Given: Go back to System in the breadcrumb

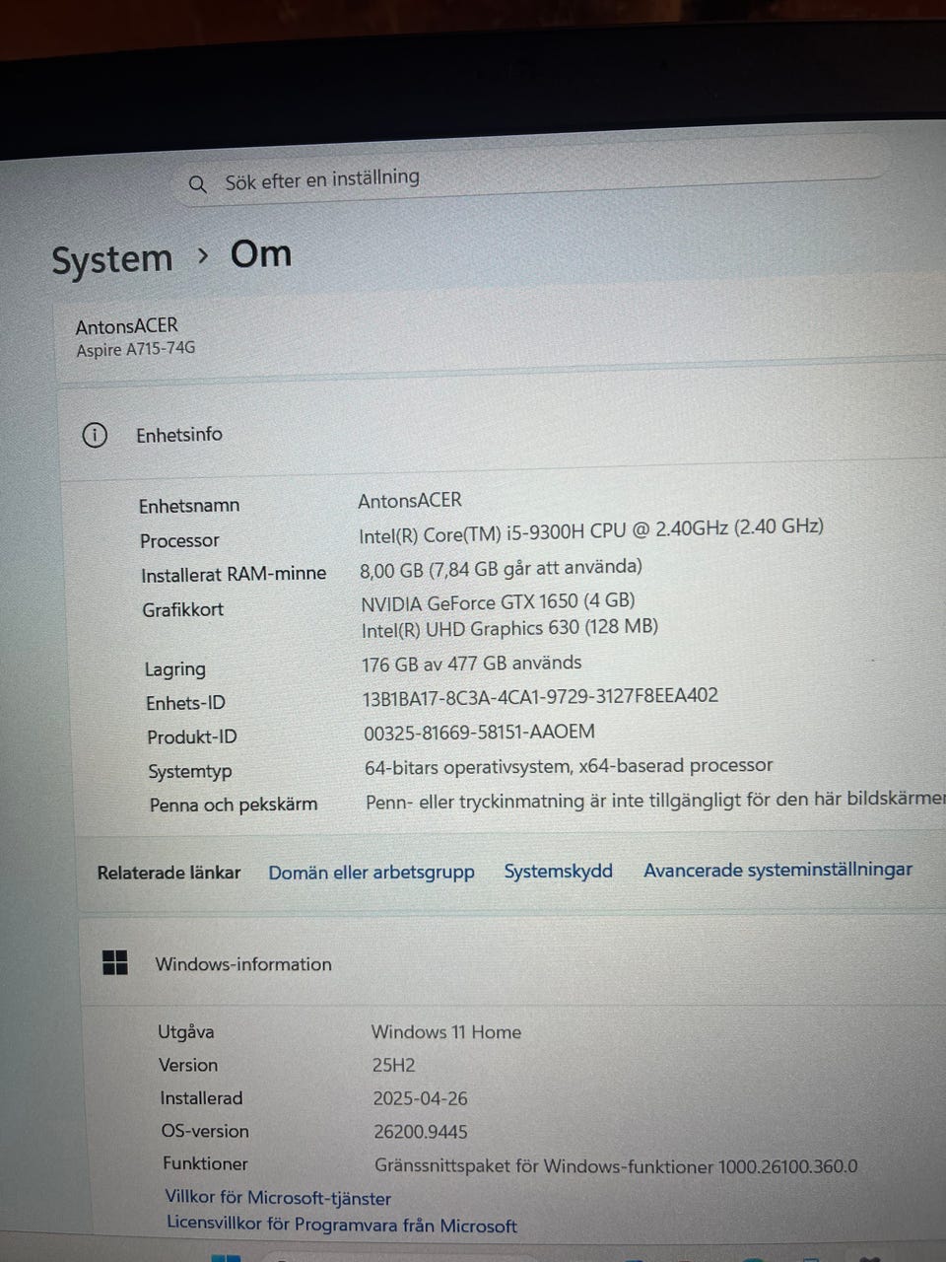Looking at the screenshot, I should click(x=112, y=260).
